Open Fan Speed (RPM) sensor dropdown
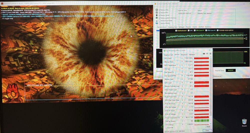 pyautogui.click(x=182, y=76)
